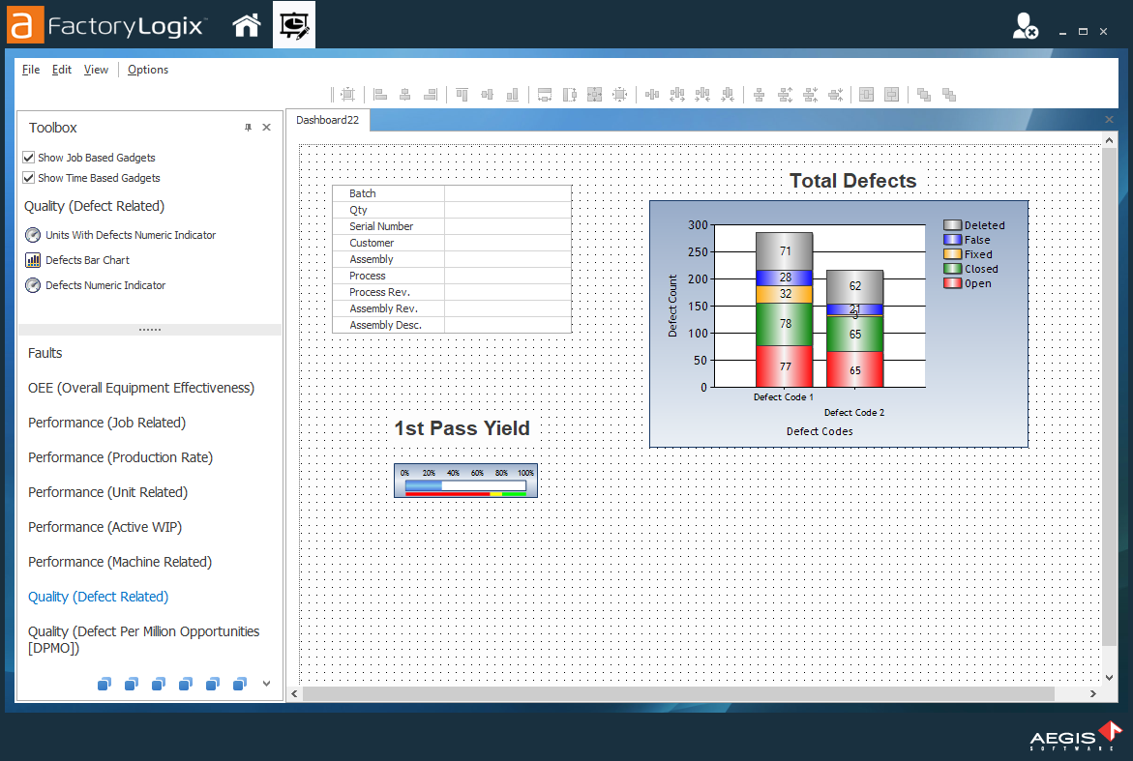Uncheck Show Time Based Gadgets

tap(29, 177)
